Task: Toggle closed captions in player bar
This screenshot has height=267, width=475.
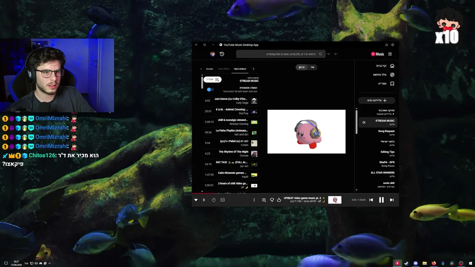Action: click(x=223, y=200)
